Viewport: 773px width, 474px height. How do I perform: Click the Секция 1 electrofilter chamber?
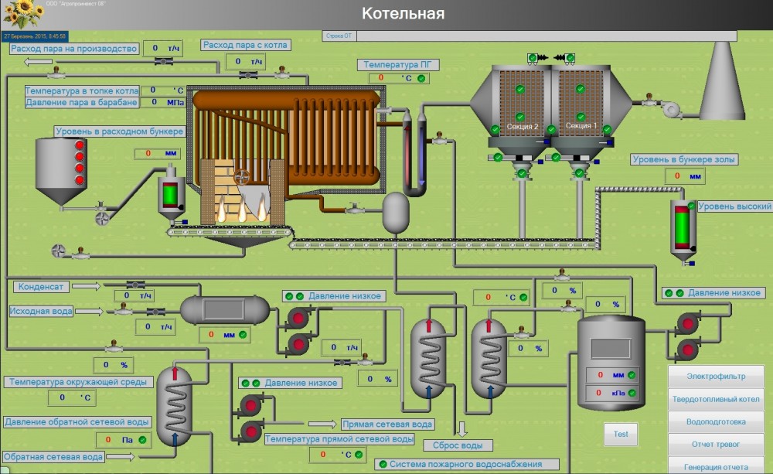coord(581,103)
